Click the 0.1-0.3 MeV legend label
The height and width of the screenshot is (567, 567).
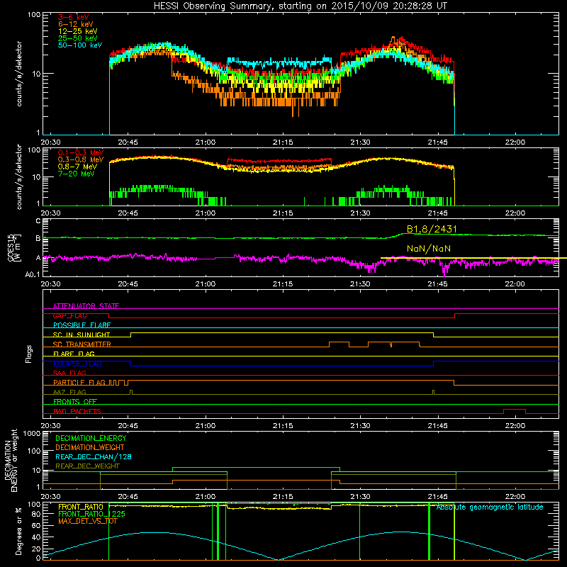pyautogui.click(x=81, y=152)
